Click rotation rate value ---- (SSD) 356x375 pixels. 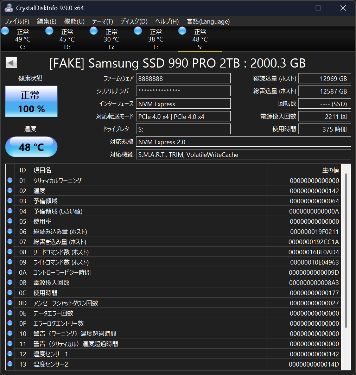325,104
